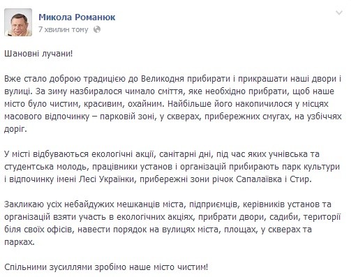Click the word 'Великодня' in the post

[x=163, y=79]
